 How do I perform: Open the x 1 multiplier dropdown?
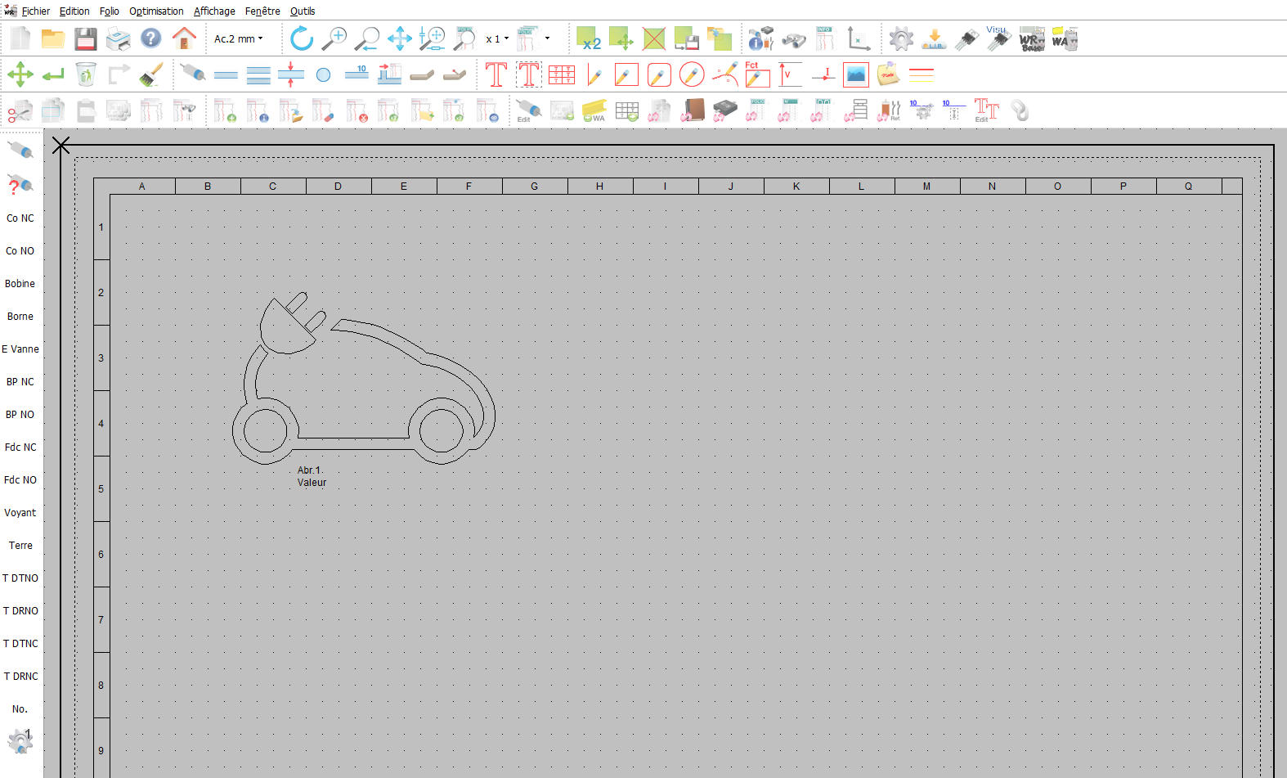(x=497, y=38)
